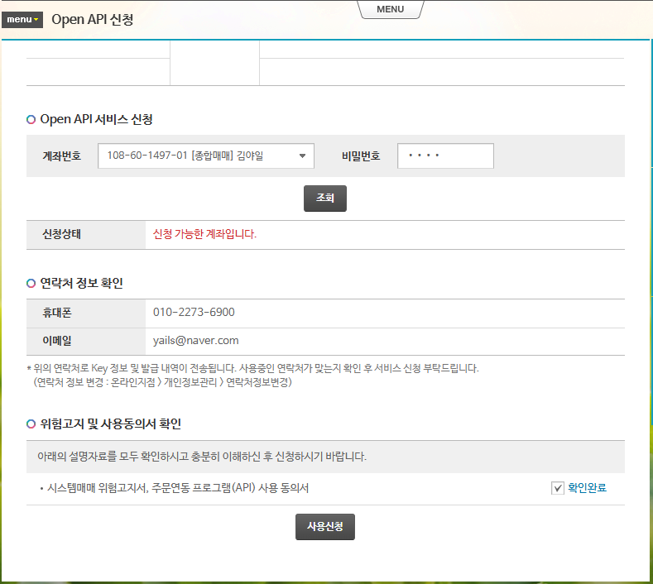The height and width of the screenshot is (584, 653).
Task: Click the 비밀번호 password input field
Action: coord(445,156)
